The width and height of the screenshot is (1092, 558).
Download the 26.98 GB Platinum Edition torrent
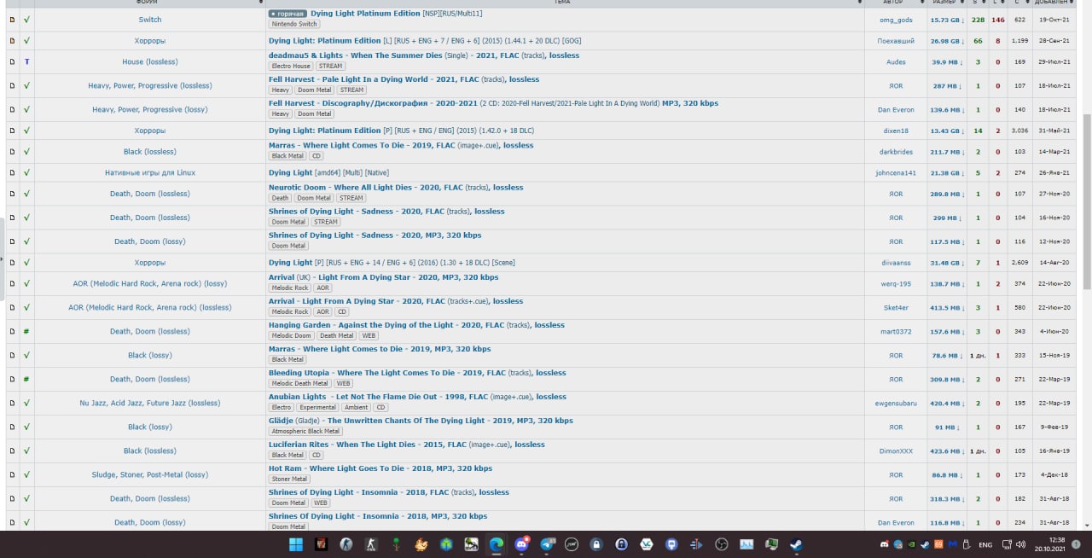pyautogui.click(x=947, y=41)
